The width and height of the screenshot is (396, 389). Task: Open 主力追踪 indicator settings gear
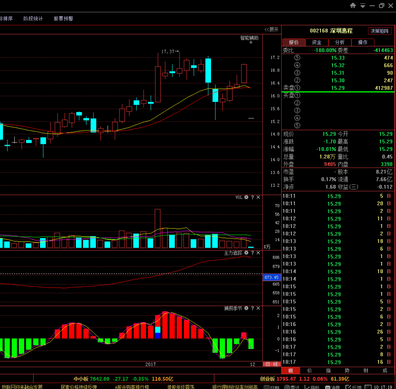coord(246,253)
